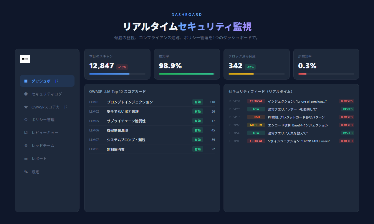374x224 pixels.
Task: Click the list icon beside レポート
Action: 26,159
